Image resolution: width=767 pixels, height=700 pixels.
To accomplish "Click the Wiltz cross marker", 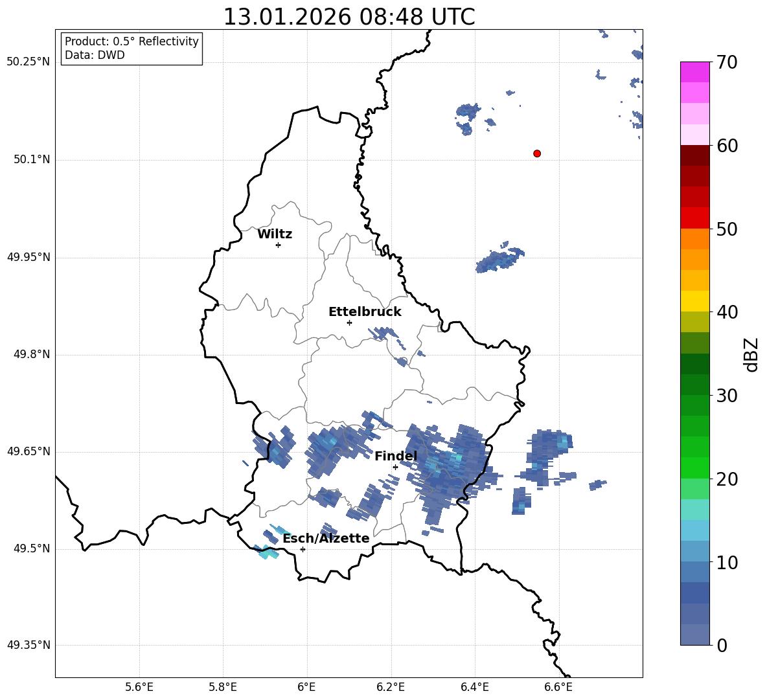I will 279,245.
